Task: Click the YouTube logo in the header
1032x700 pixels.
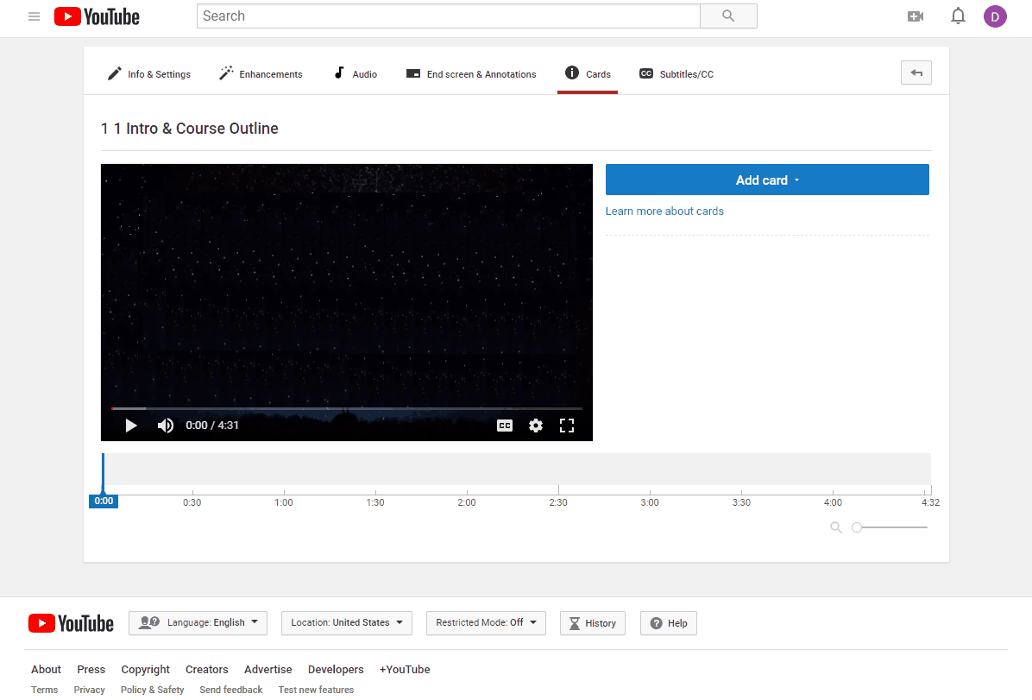Action: 97,16
